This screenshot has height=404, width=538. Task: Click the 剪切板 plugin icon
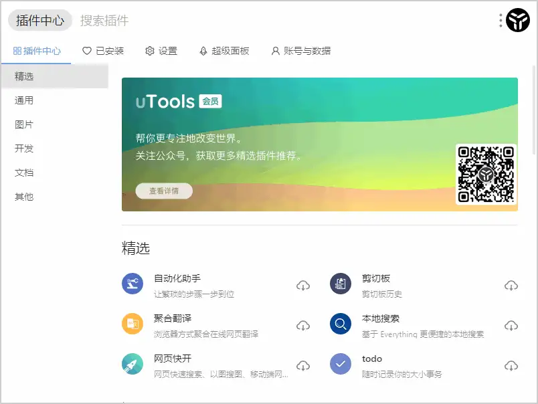coord(340,284)
